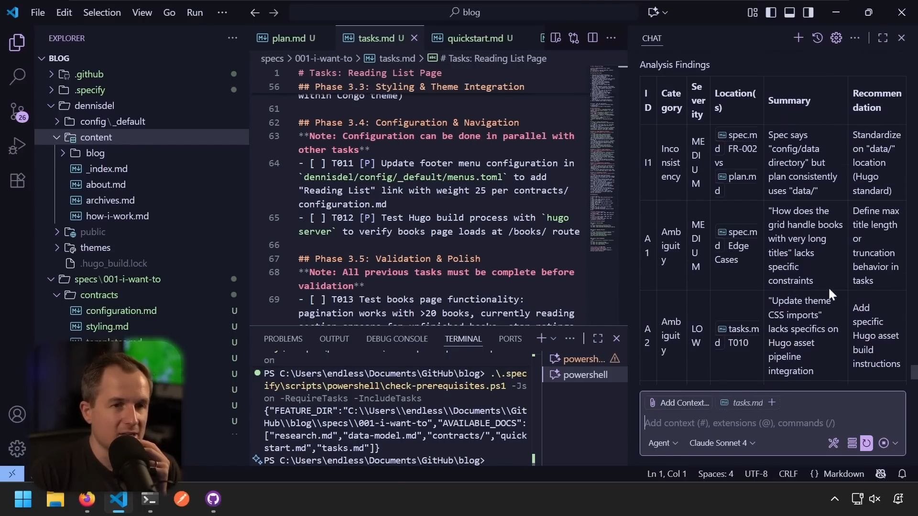
Task: Open the Agent mode dropdown
Action: (x=663, y=443)
